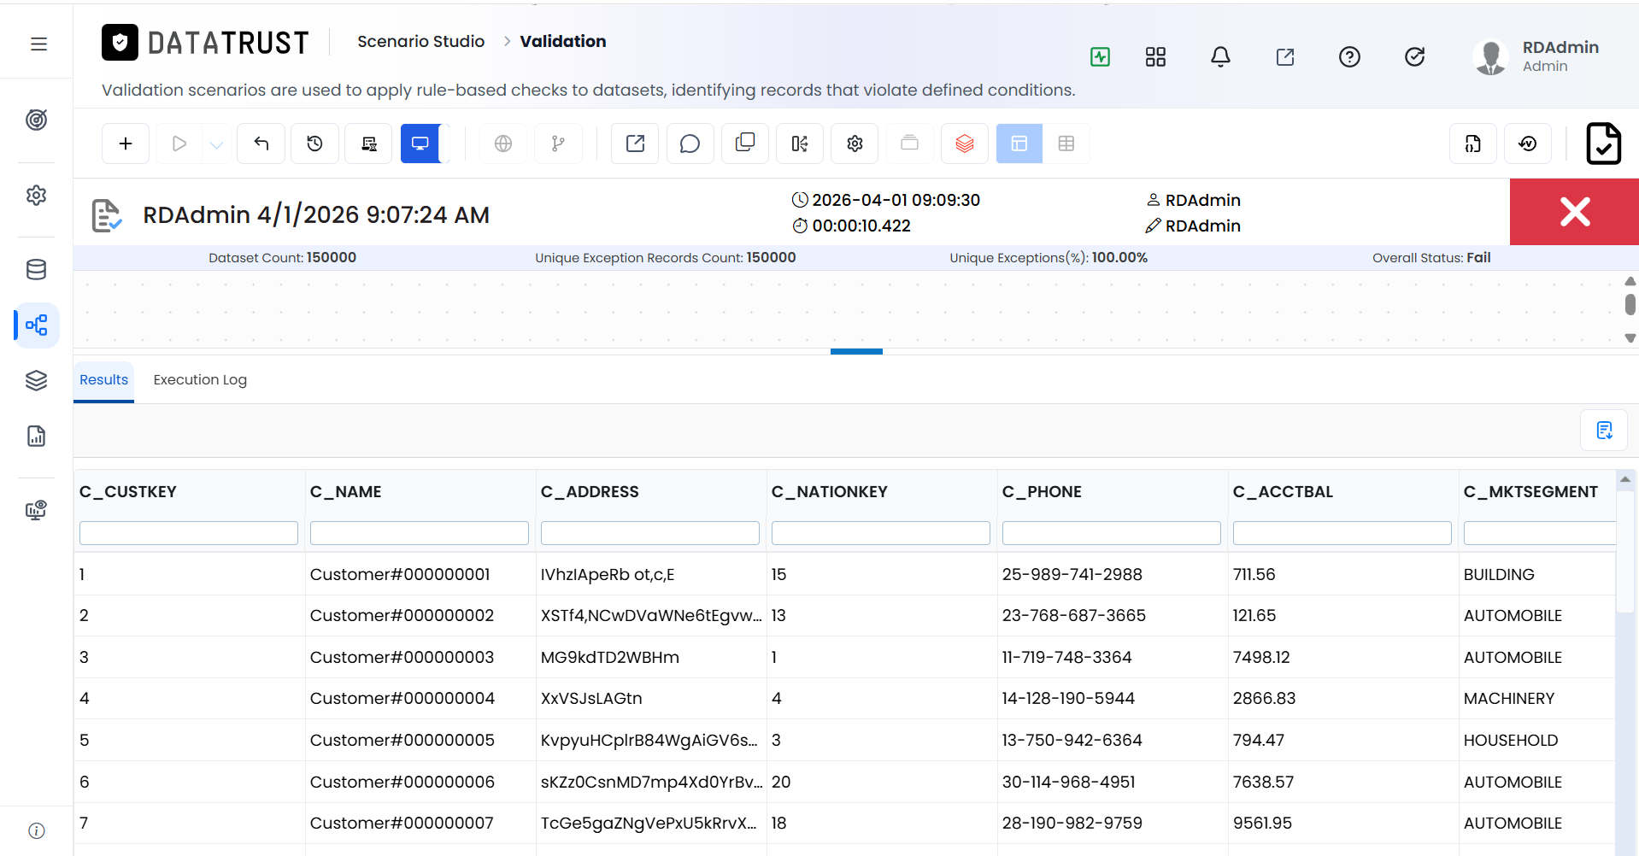Click the blue panel splitter handle
Screen dimensions: 1639x856
[856, 351]
